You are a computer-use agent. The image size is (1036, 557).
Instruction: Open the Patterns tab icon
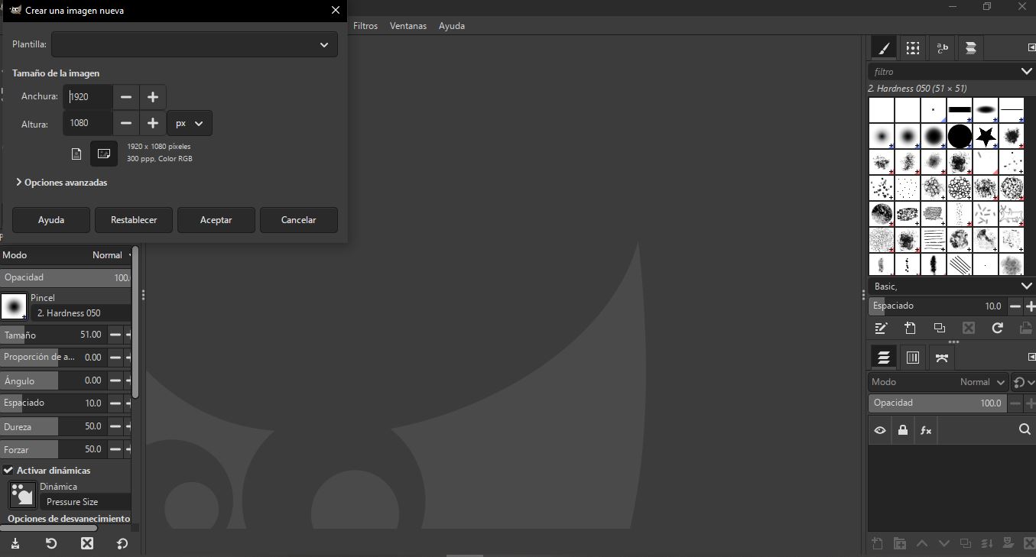click(x=913, y=48)
